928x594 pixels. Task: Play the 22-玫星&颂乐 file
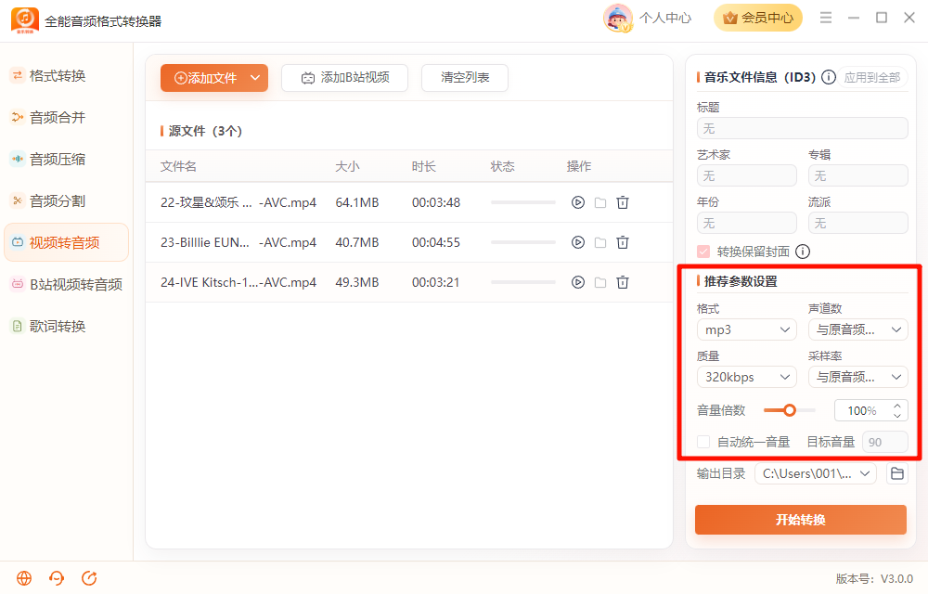click(x=577, y=202)
